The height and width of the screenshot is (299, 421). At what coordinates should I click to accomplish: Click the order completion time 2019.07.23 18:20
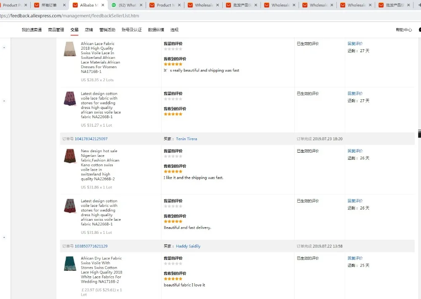[x=328, y=139]
